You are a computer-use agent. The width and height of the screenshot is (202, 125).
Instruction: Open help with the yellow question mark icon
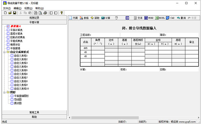(62, 13)
